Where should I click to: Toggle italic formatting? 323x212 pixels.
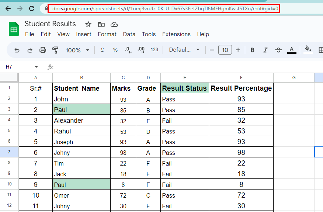click(x=265, y=50)
